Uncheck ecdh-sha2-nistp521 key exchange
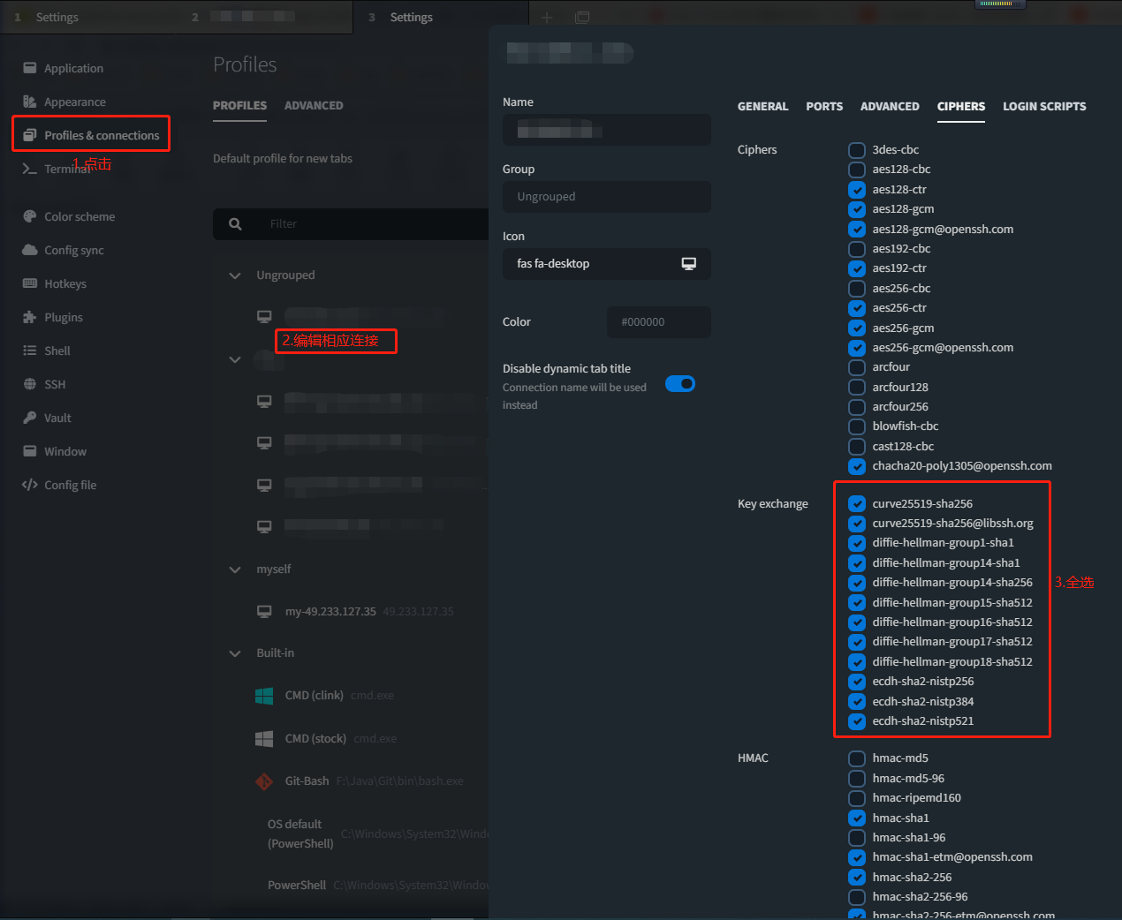 coord(857,721)
